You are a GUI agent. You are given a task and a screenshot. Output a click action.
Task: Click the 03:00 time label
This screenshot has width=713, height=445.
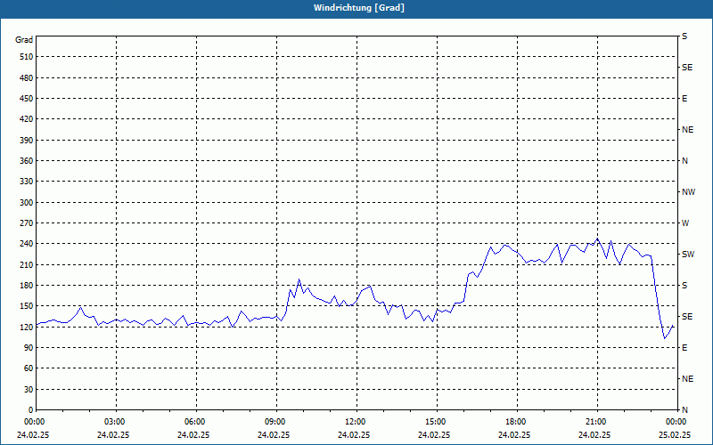[x=117, y=422]
